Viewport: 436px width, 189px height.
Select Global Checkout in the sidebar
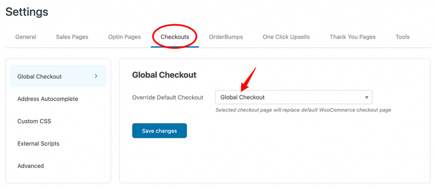pyautogui.click(x=58, y=76)
